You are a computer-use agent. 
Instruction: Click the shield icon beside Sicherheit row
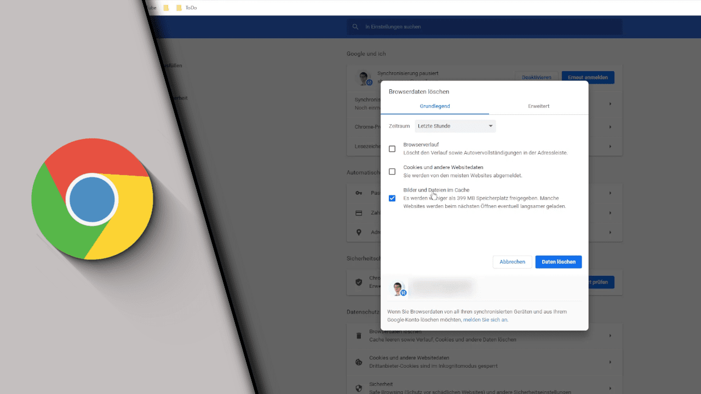(x=359, y=388)
